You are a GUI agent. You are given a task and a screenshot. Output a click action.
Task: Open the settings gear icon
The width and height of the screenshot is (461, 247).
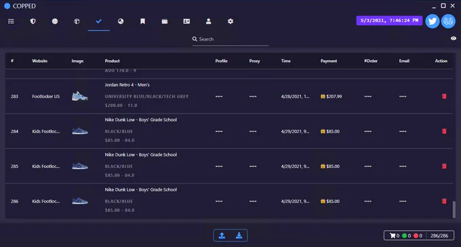(x=230, y=21)
